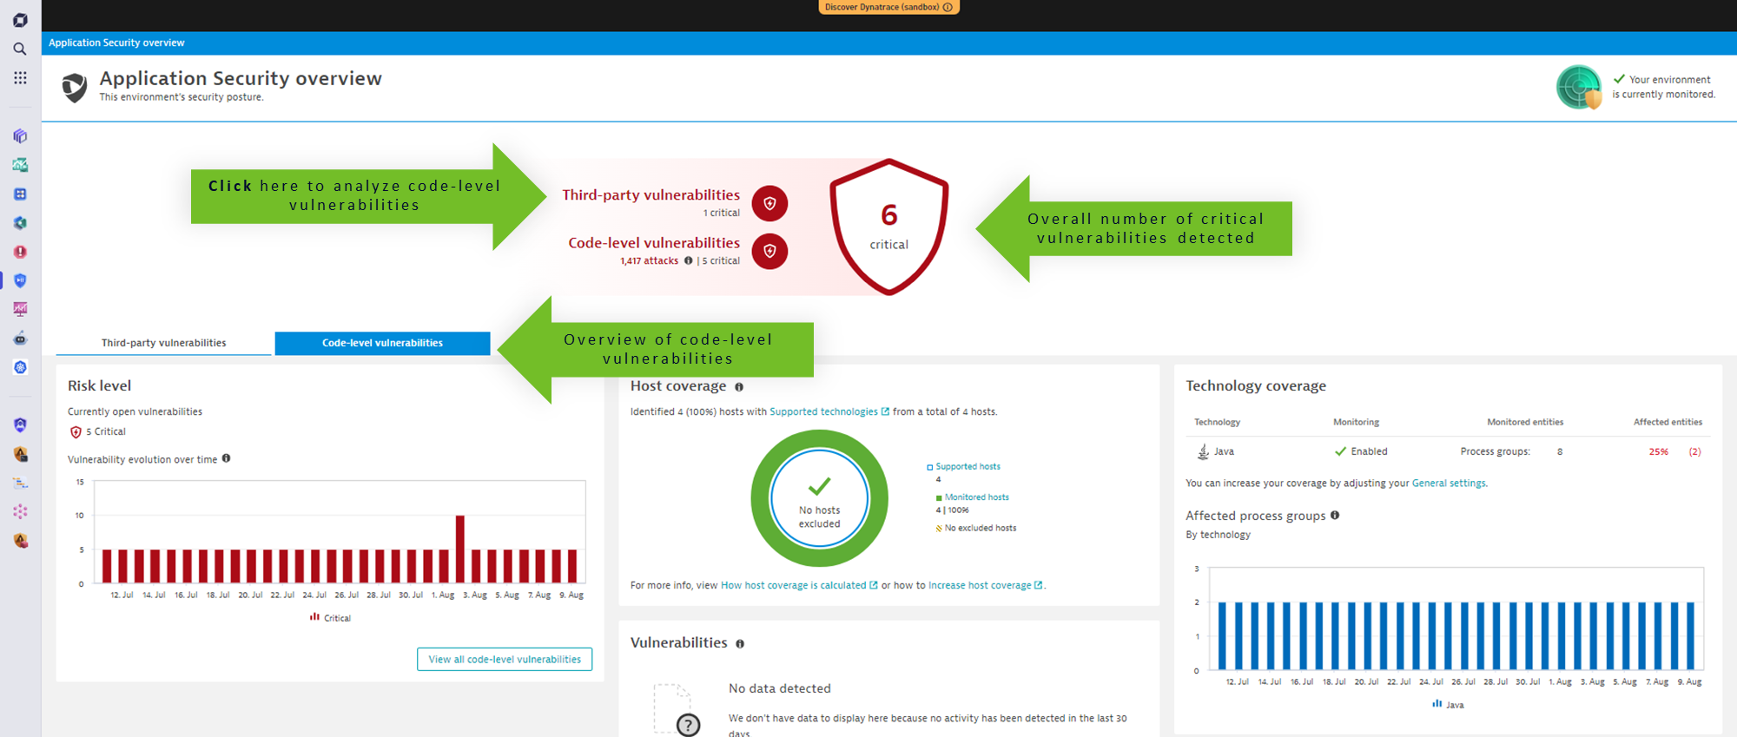The image size is (1737, 737).
Task: Click the red shield icon beside Code-level vulnerabilities
Action: coord(769,251)
